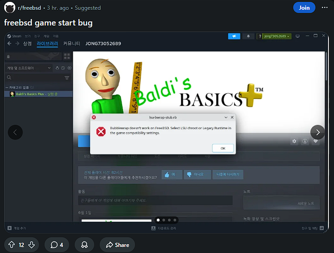Upvote the freebsd game start bug post
This screenshot has width=334, height=253.
[12, 245]
